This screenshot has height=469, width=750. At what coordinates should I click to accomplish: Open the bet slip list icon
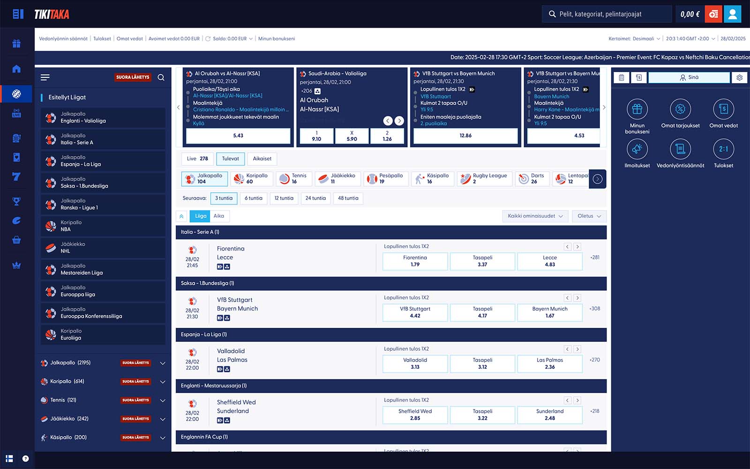click(622, 77)
